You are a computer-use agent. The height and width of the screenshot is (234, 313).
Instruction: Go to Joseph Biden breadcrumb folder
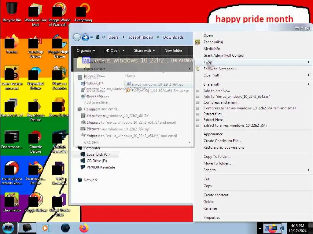pyautogui.click(x=141, y=37)
